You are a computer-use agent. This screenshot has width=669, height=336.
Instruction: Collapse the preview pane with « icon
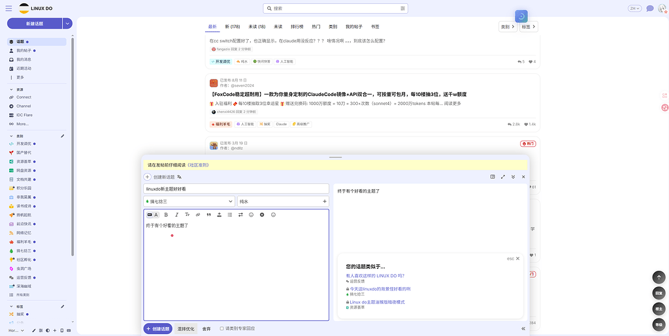(523, 328)
